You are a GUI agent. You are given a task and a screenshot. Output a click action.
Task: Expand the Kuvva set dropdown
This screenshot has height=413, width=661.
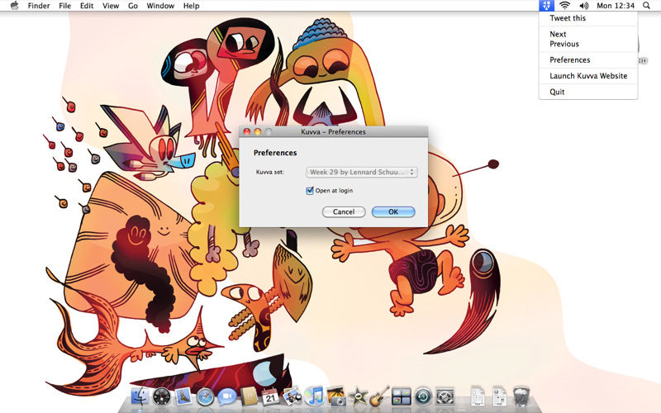point(362,172)
